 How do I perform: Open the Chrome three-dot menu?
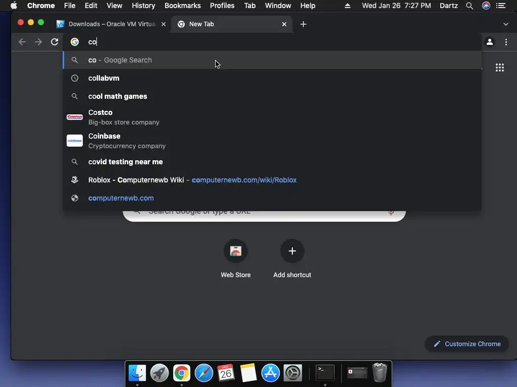[506, 42]
